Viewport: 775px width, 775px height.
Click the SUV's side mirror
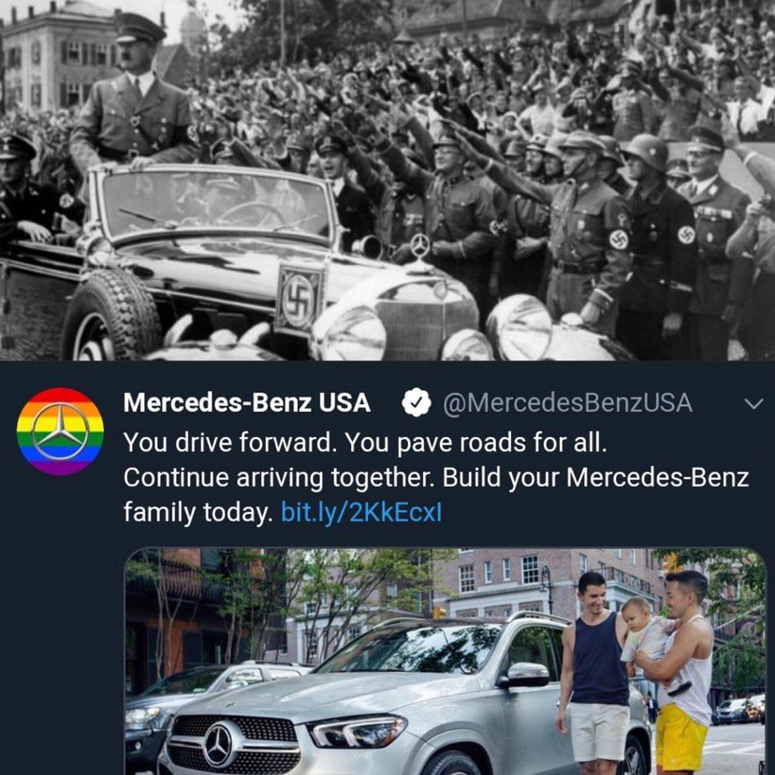pos(525,674)
